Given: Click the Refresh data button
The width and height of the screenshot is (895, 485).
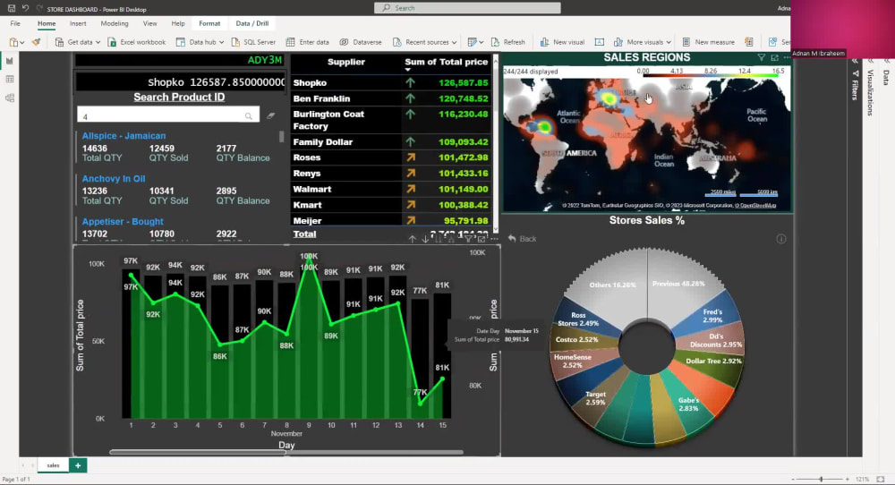Looking at the screenshot, I should click(x=508, y=42).
